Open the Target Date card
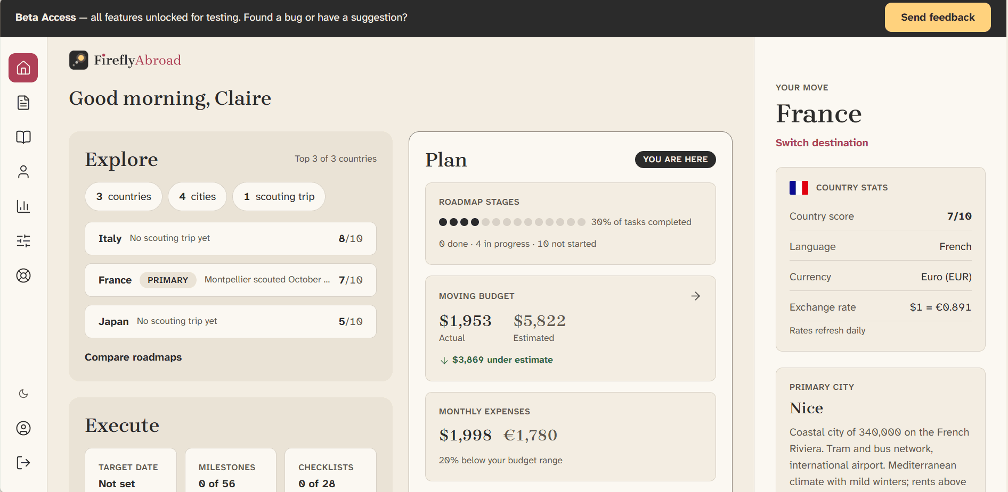The width and height of the screenshot is (1008, 492). pyautogui.click(x=131, y=471)
